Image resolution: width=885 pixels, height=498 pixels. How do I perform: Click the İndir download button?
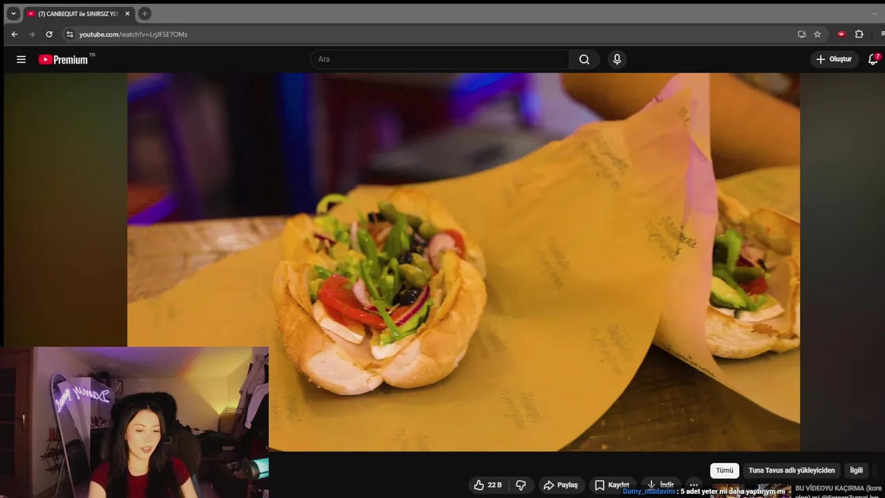click(x=660, y=485)
